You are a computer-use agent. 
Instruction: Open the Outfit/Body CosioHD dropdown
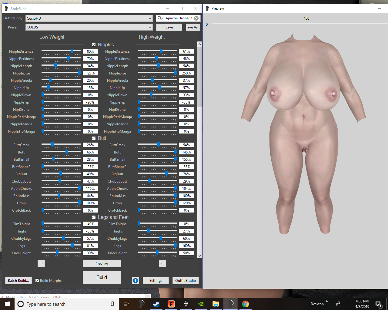(89, 18)
